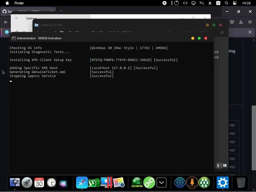Image resolution: width=256 pixels, height=192 pixels.
Task: Go back in the browser window
Action: tap(6, 22)
